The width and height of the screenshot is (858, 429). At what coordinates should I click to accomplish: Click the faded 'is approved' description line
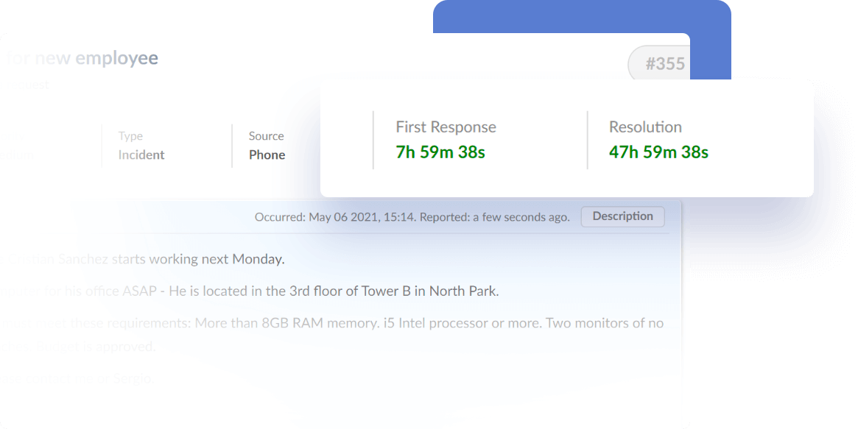coord(110,347)
